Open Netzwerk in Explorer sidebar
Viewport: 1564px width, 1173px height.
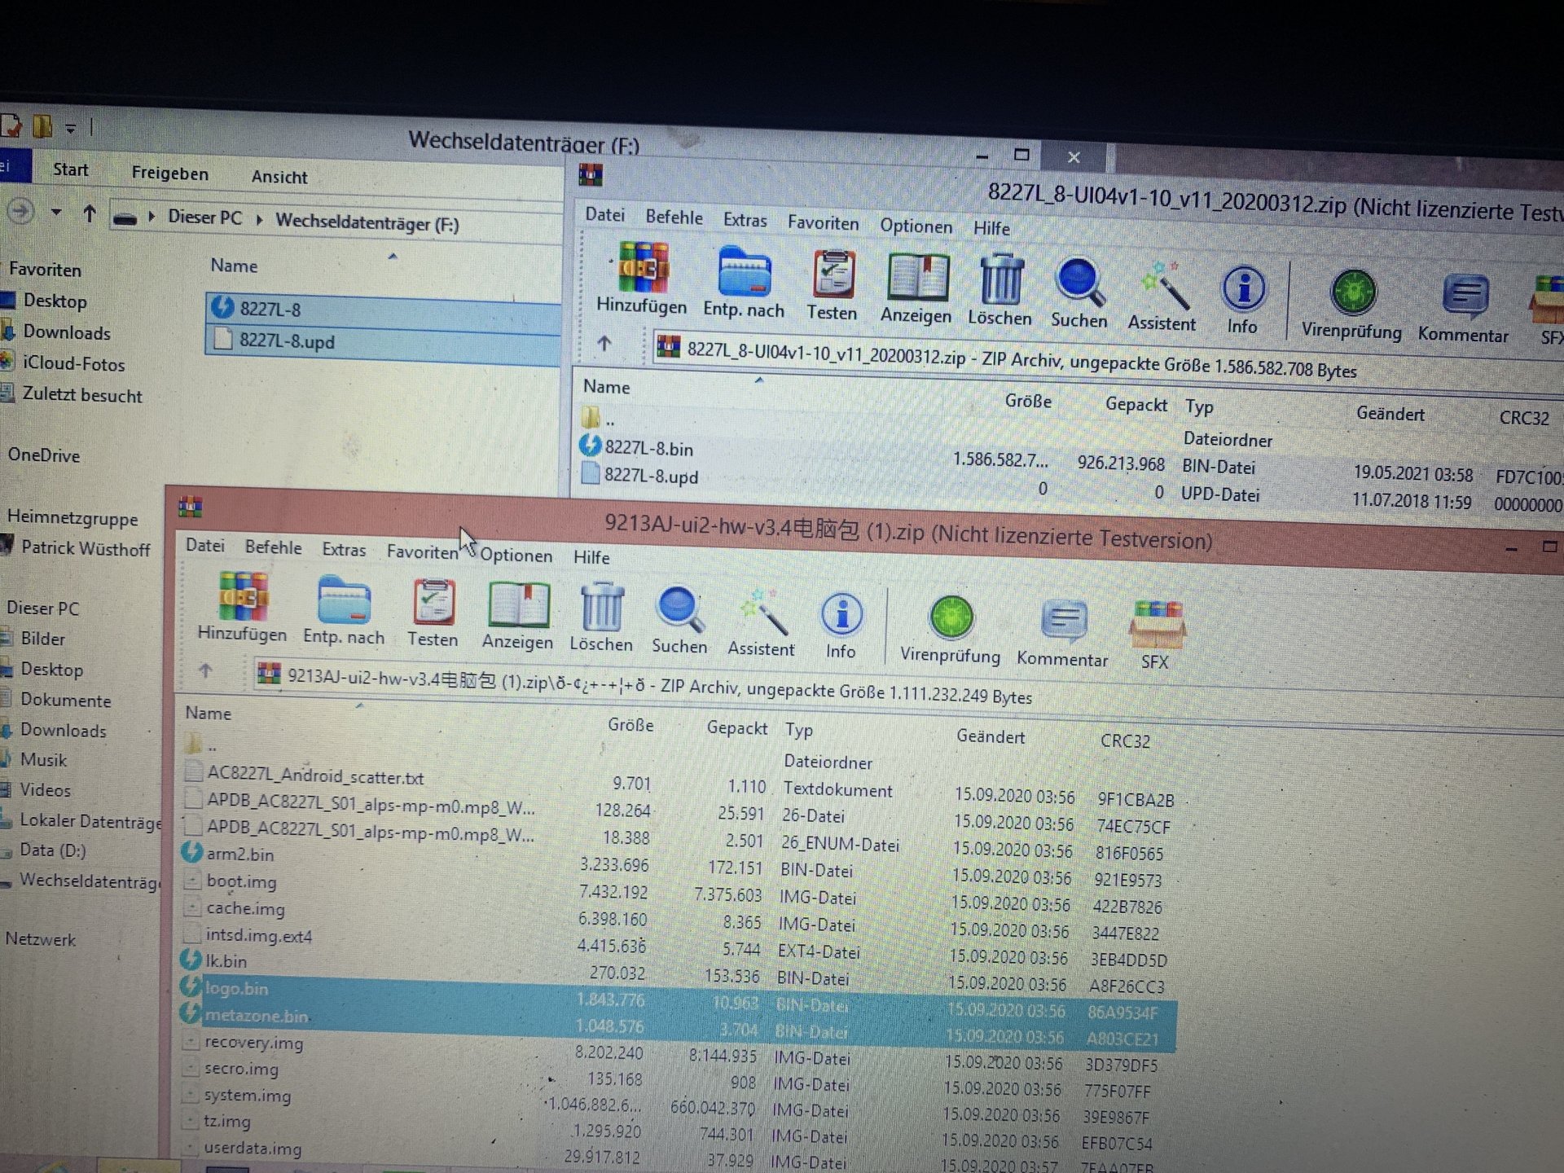tap(41, 939)
